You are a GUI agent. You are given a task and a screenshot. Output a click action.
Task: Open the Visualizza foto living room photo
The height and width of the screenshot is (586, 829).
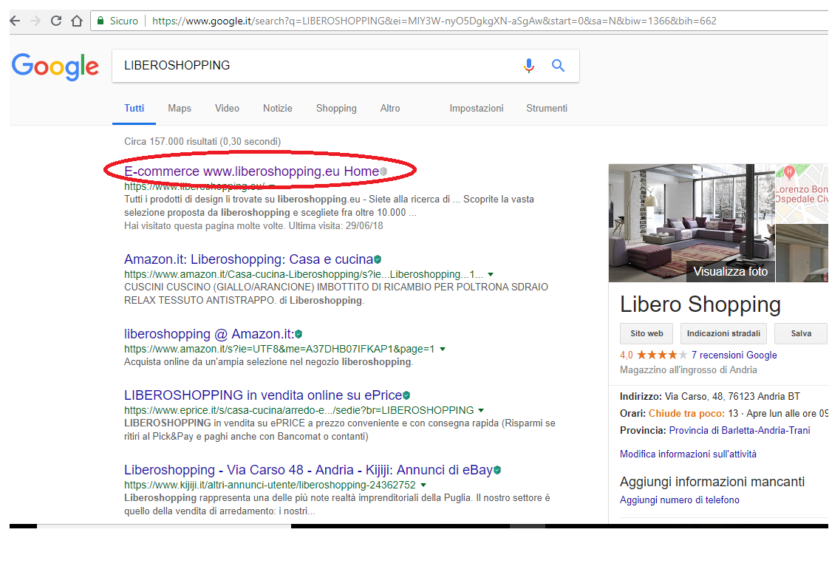pyautogui.click(x=692, y=222)
